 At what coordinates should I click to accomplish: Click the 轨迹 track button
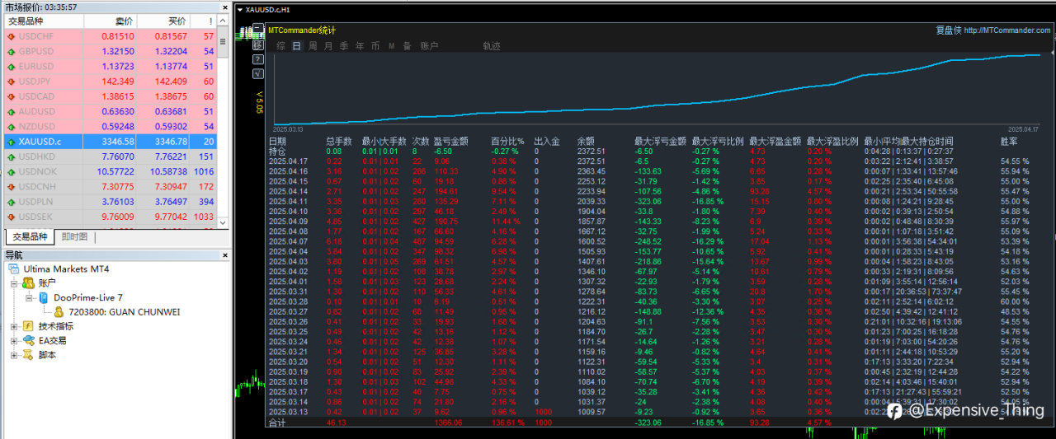pyautogui.click(x=492, y=46)
